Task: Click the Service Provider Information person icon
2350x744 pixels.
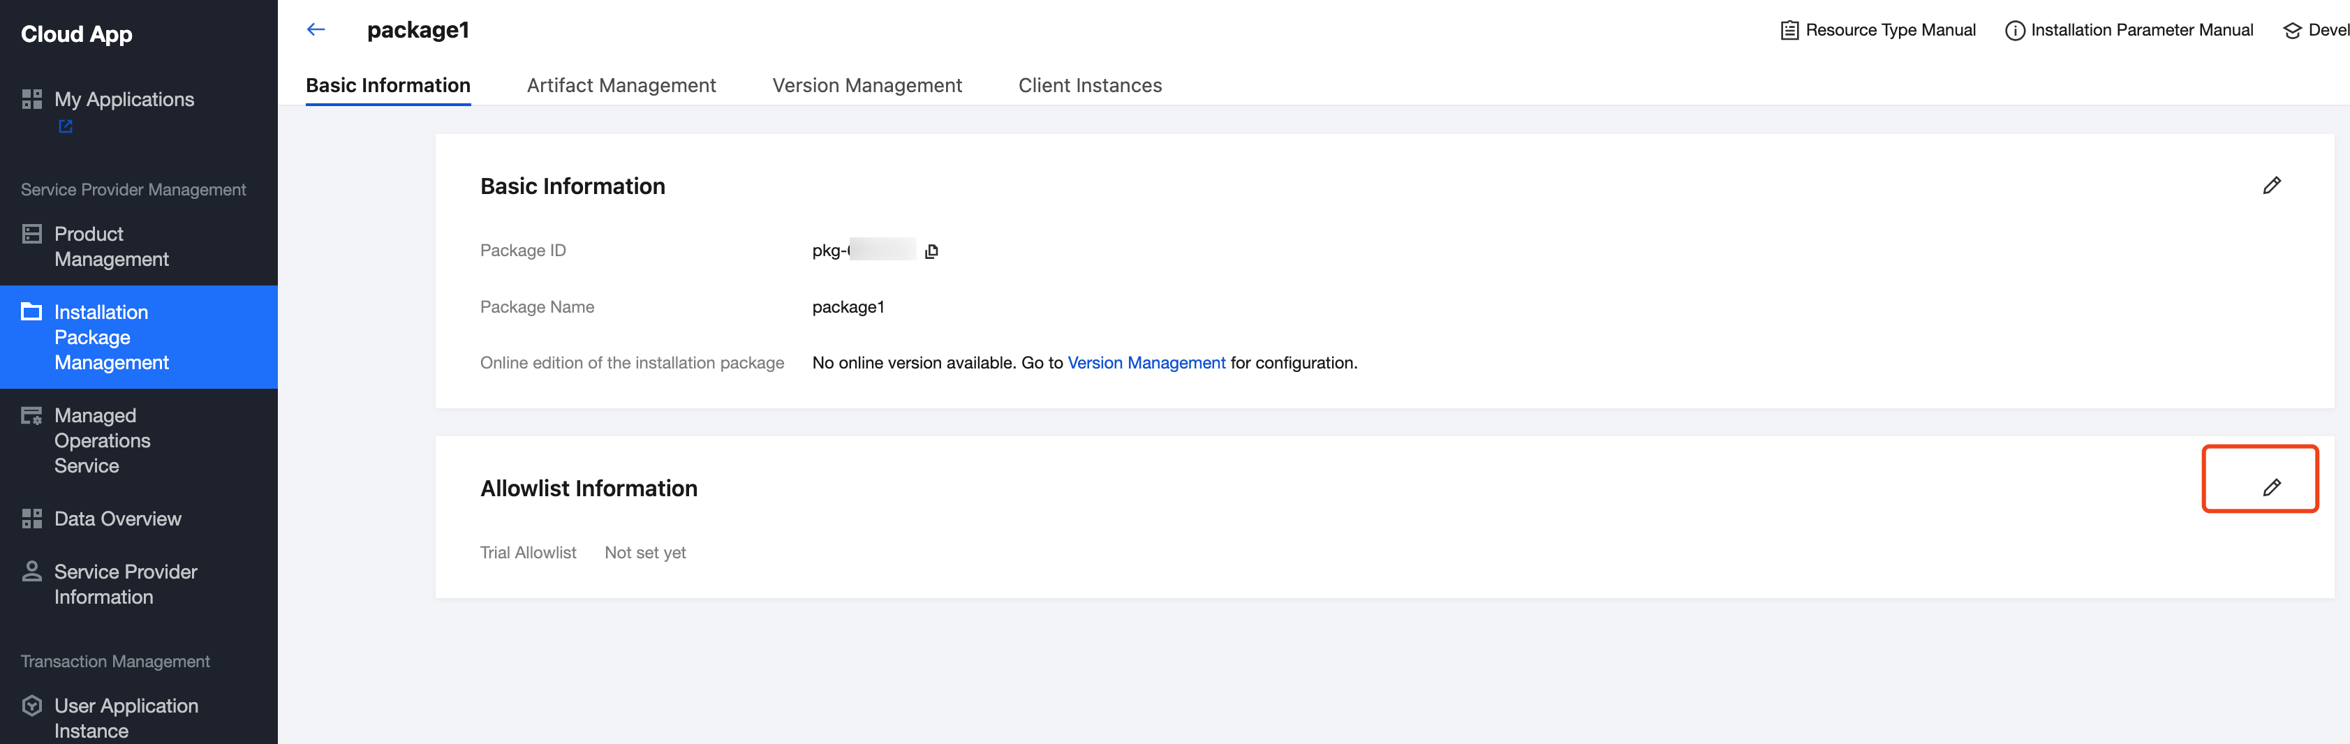Action: point(32,572)
